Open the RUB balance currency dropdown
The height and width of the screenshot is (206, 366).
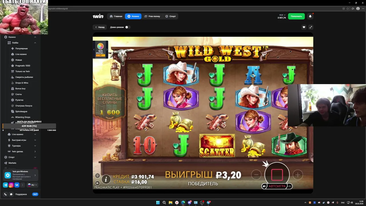point(282,15)
